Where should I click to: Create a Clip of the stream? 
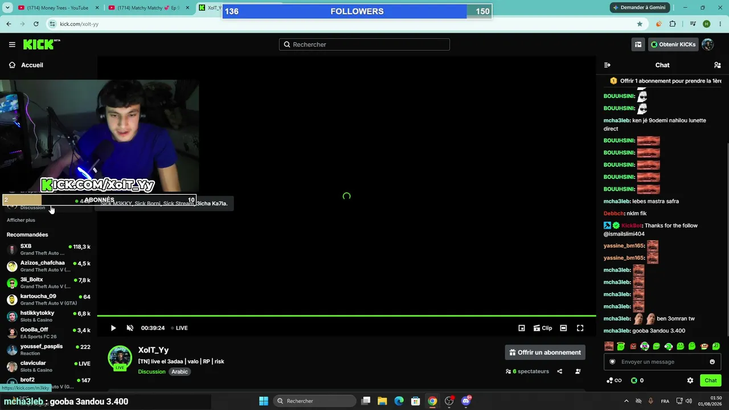click(x=543, y=328)
